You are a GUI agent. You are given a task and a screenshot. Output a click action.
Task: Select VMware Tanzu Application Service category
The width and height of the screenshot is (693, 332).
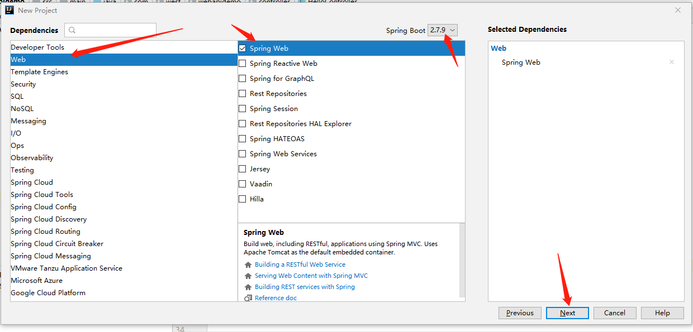[x=124, y=268]
